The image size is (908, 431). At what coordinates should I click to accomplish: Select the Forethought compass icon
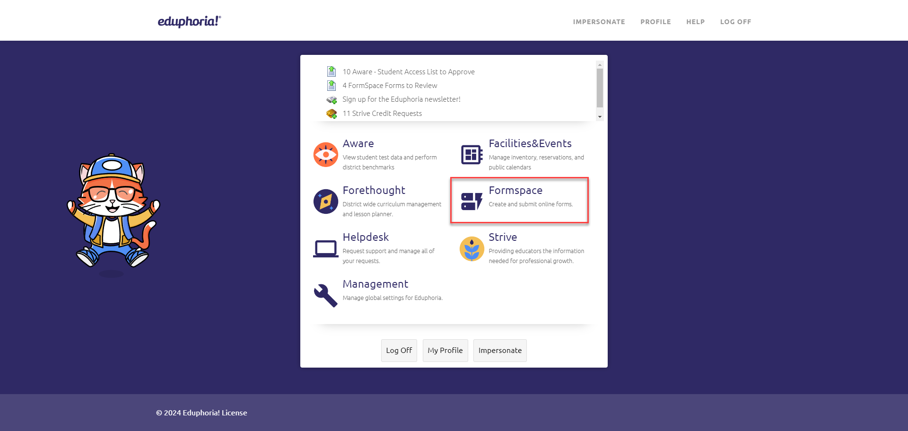click(325, 201)
